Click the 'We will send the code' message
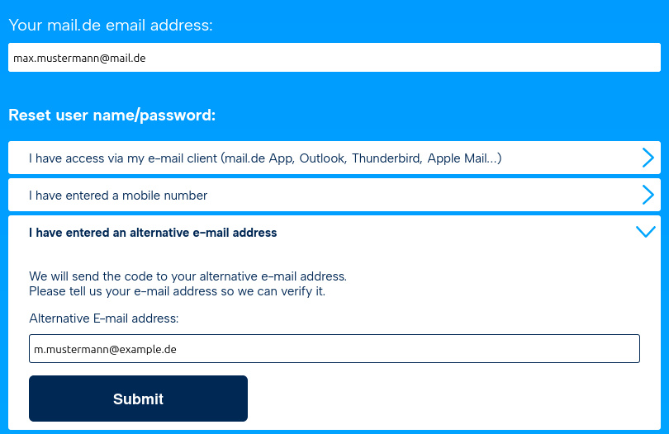Screen dimensions: 669x434 tap(187, 276)
